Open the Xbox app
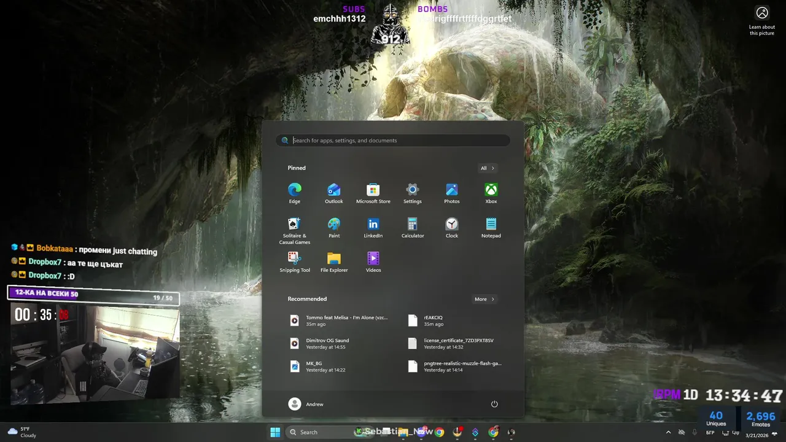The image size is (786, 442). [x=491, y=193]
